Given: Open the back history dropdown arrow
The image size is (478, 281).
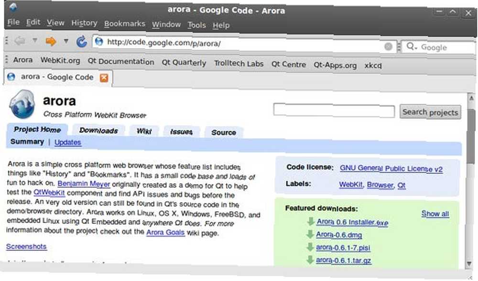Looking at the screenshot, I should tap(35, 40).
